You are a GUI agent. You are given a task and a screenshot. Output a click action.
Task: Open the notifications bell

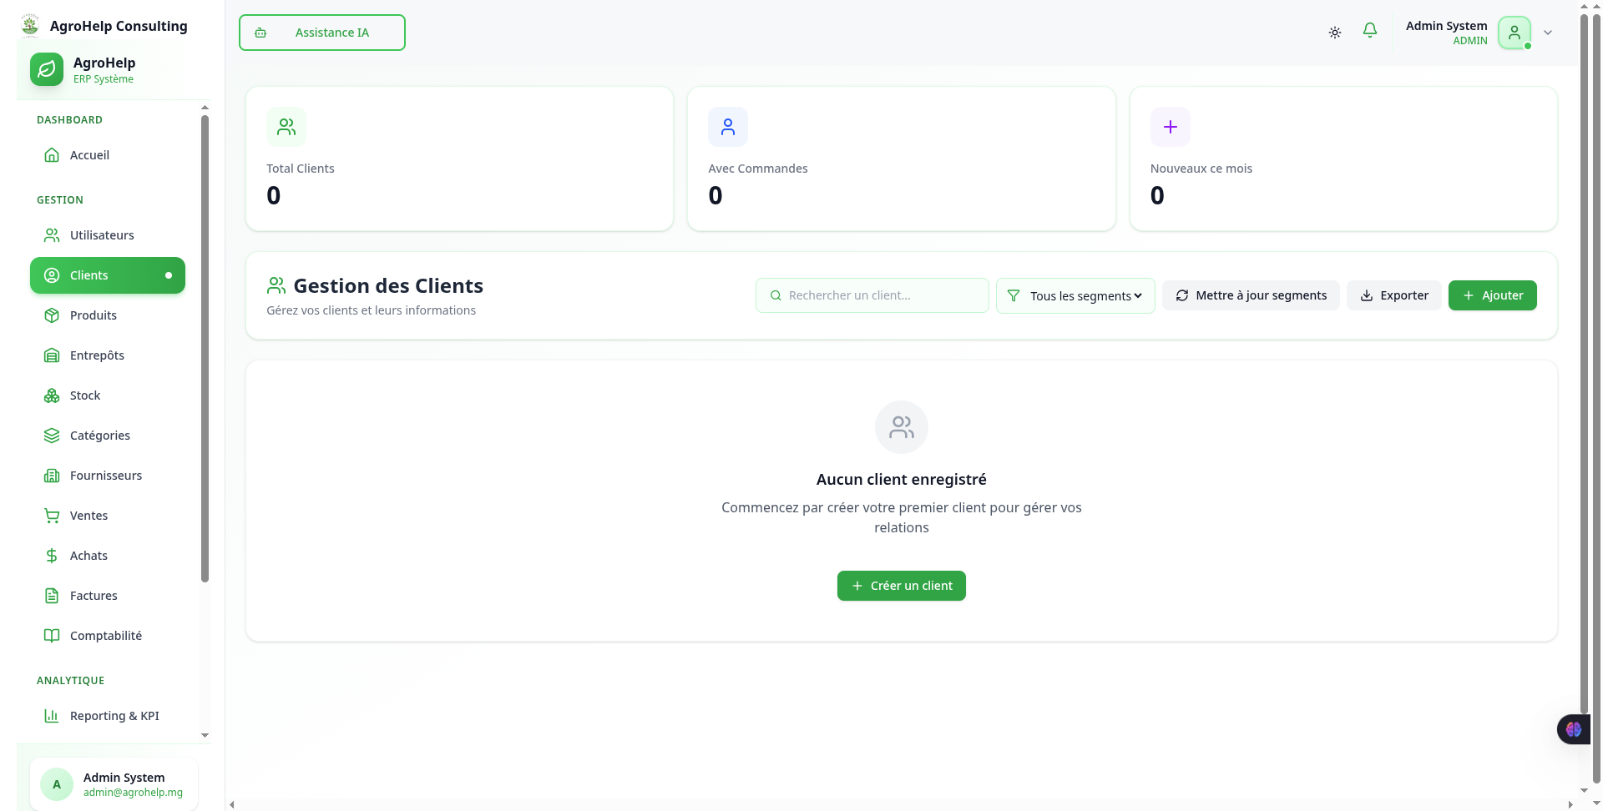pos(1369,31)
